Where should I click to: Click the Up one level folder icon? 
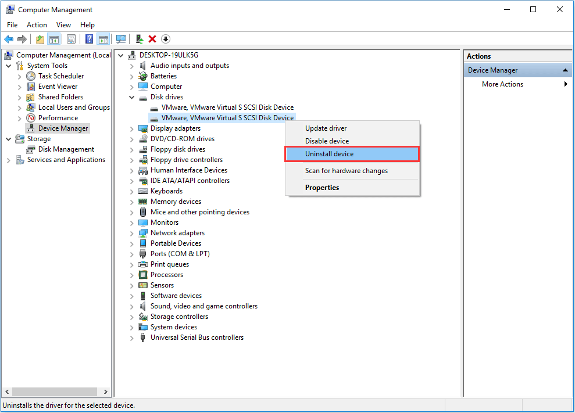(x=40, y=39)
